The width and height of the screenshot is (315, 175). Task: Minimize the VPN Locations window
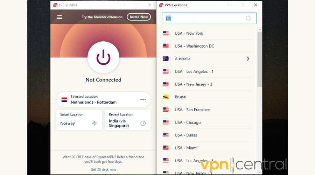(229, 5)
